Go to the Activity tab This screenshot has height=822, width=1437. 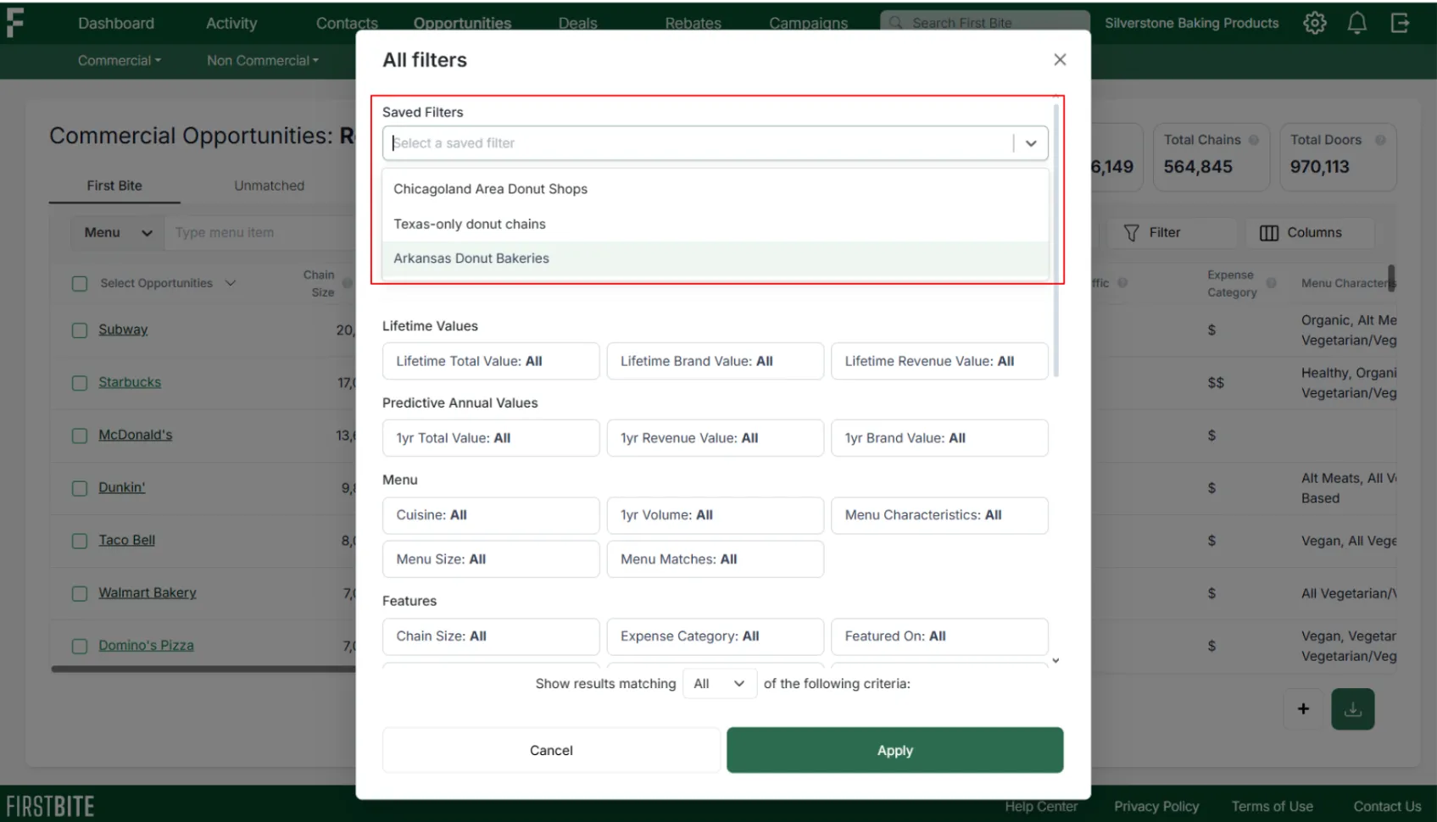(231, 23)
